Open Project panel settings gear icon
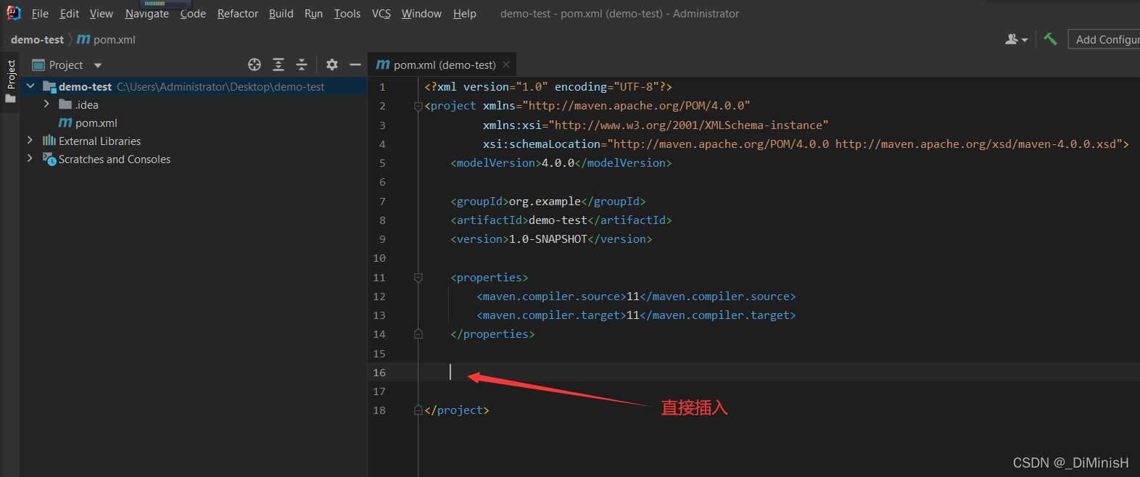 [x=332, y=65]
